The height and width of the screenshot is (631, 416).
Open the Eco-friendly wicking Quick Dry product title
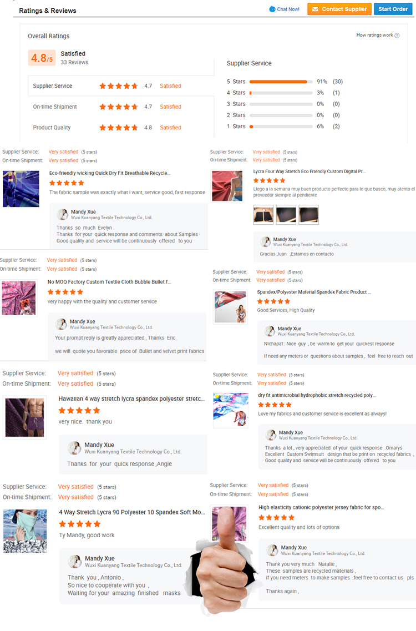click(x=110, y=173)
